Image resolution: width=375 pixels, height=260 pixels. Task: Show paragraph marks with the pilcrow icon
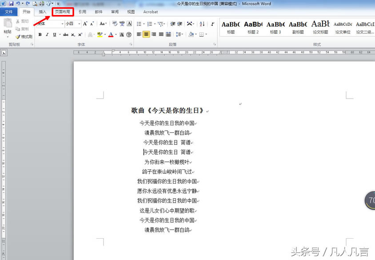coord(212,24)
